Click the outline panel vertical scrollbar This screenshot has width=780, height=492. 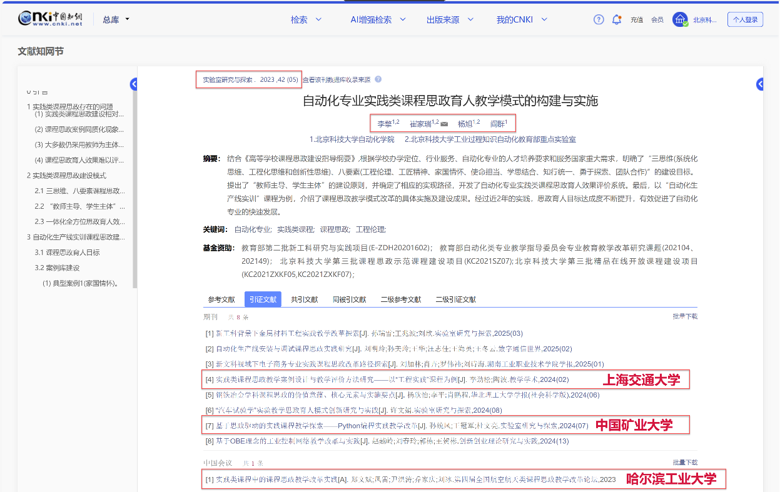click(135, 188)
